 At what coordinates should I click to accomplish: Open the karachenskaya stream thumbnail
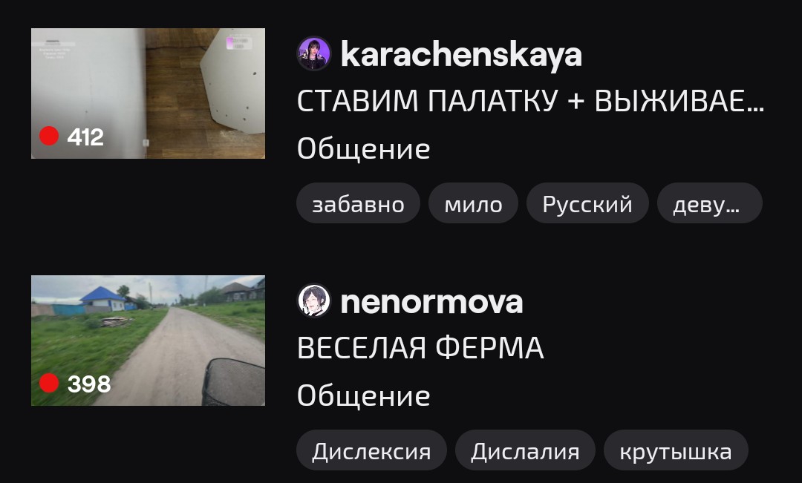coord(149,93)
